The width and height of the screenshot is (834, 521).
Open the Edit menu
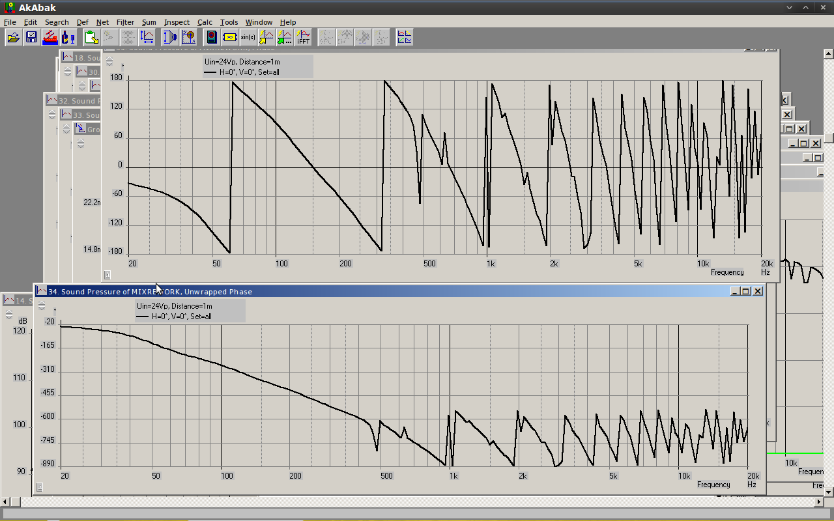[x=31, y=22]
